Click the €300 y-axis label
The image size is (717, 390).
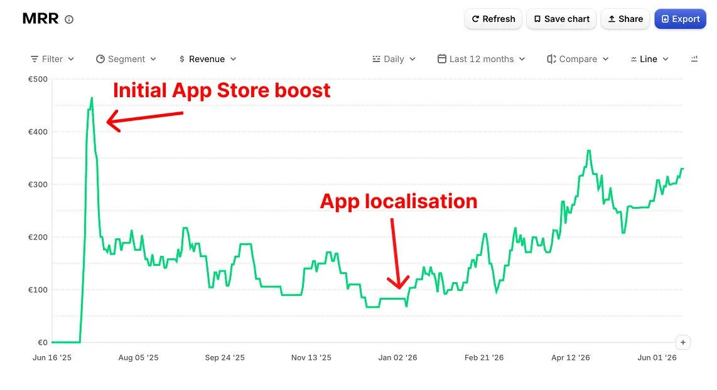coord(38,184)
